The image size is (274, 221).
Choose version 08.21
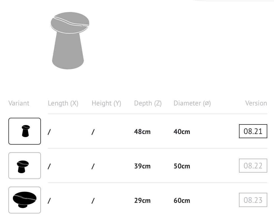[x=253, y=131]
